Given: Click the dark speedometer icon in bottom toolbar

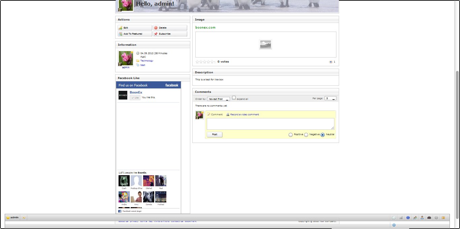Looking at the screenshot, I should point(429,218).
